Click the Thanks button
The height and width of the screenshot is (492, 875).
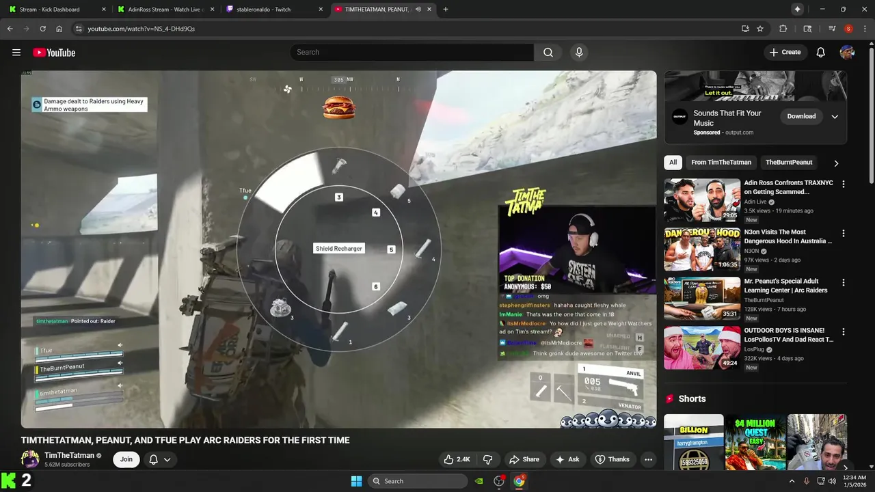[x=612, y=459]
